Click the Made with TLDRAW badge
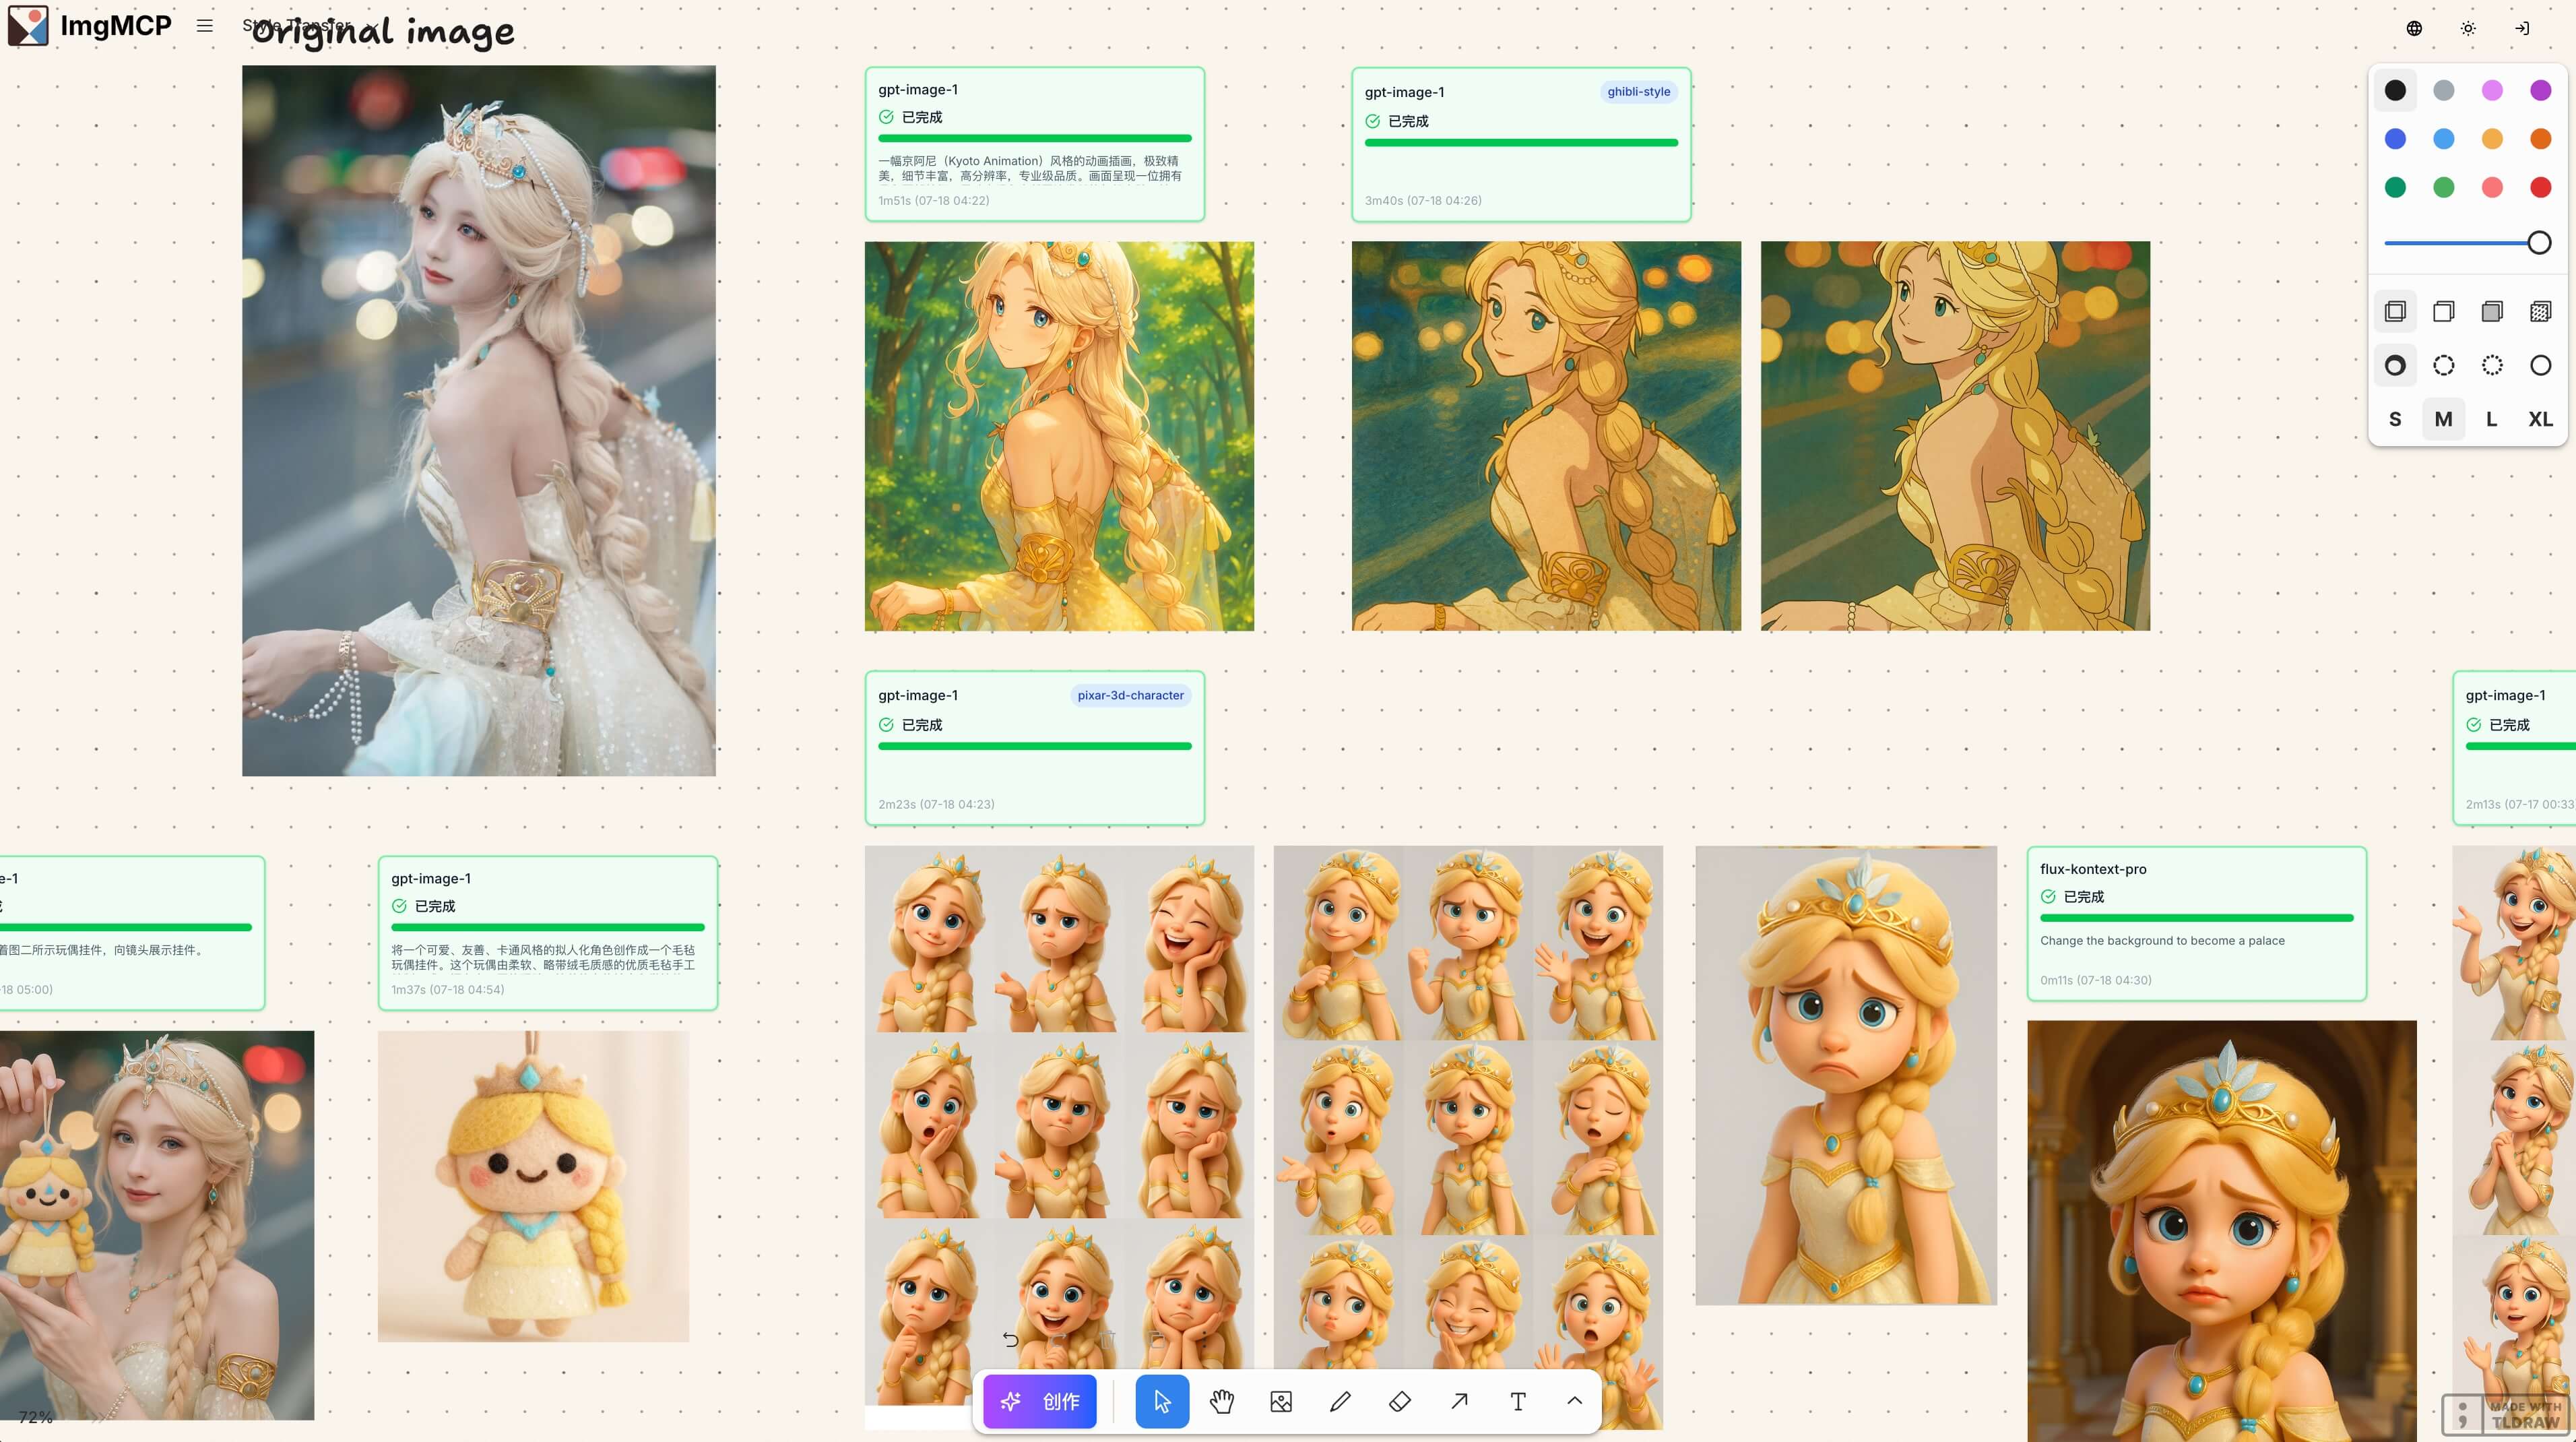2576x1442 pixels. [x=2505, y=1414]
